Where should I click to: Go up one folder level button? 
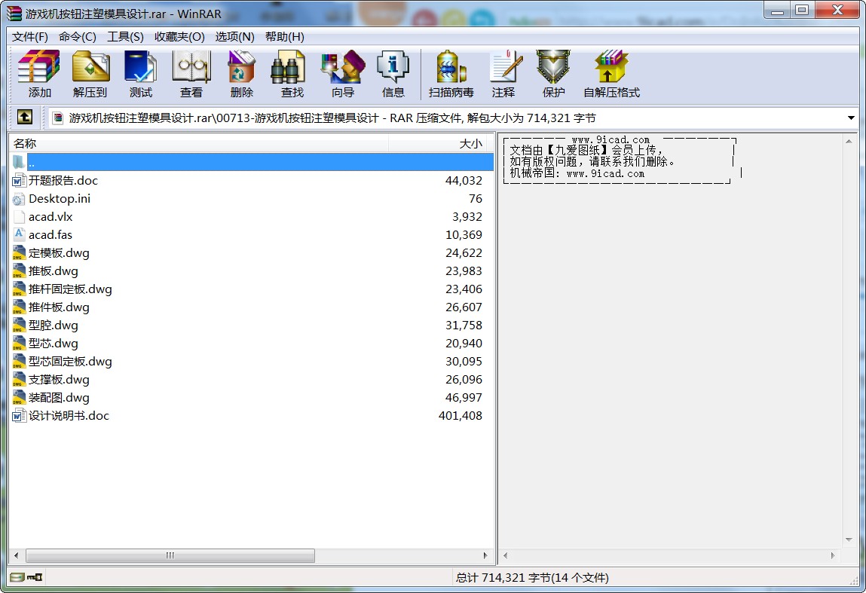25,118
